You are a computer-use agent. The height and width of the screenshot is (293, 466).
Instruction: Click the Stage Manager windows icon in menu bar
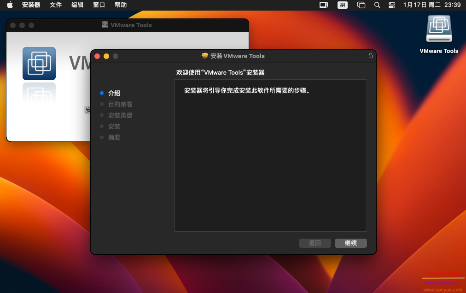(x=361, y=5)
